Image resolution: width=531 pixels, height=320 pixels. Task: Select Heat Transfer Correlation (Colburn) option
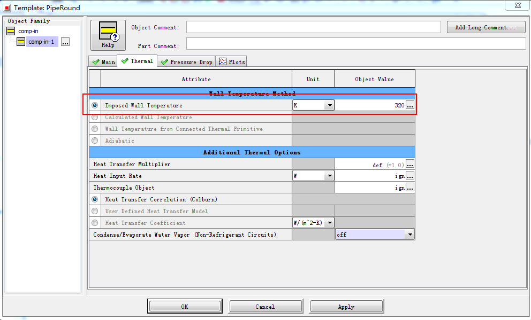[x=95, y=199]
